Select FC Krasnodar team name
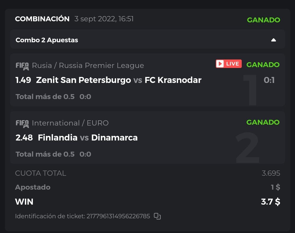 click(x=173, y=80)
